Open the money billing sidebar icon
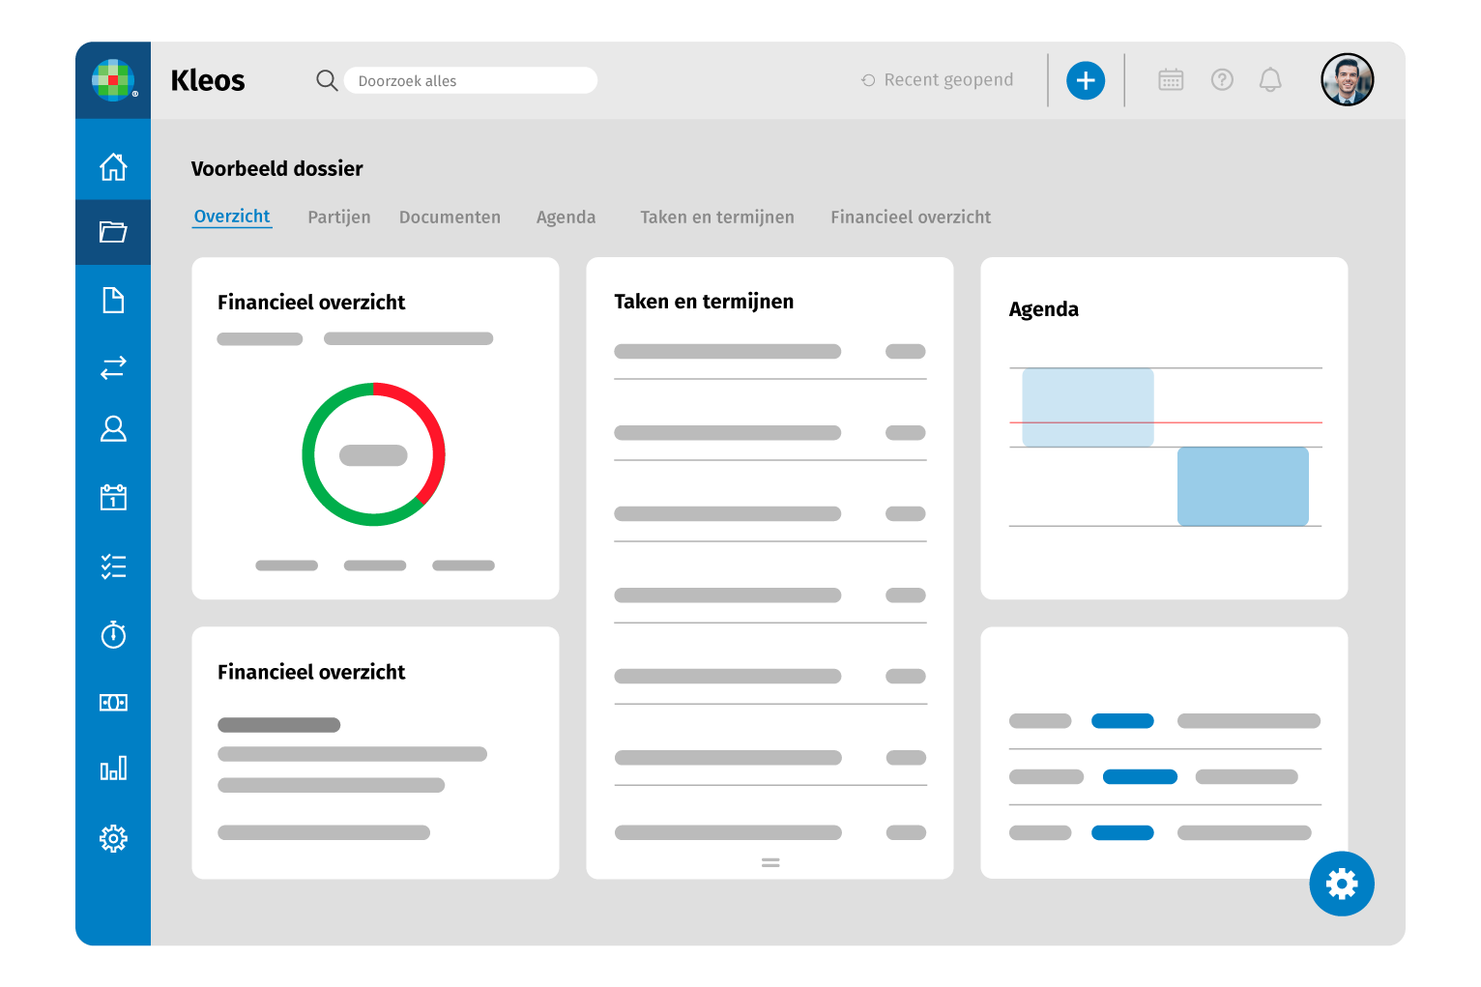The height and width of the screenshot is (987, 1481). pyautogui.click(x=113, y=703)
